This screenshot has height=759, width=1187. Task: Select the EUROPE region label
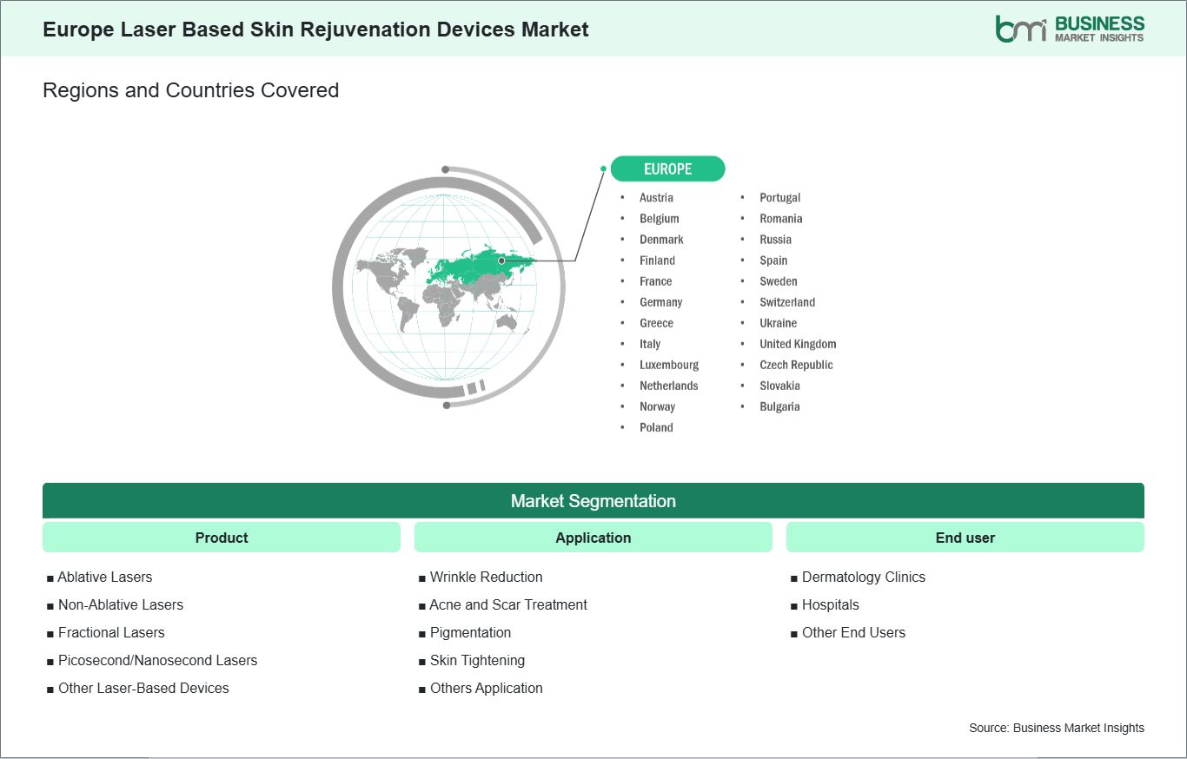(x=667, y=168)
